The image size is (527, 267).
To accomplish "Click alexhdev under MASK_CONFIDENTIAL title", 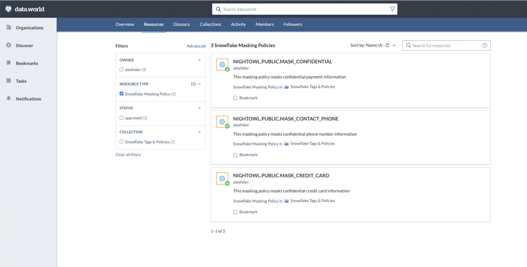I will (241, 68).
